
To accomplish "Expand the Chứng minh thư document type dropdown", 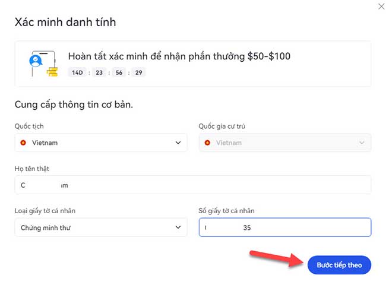I will (101, 227).
